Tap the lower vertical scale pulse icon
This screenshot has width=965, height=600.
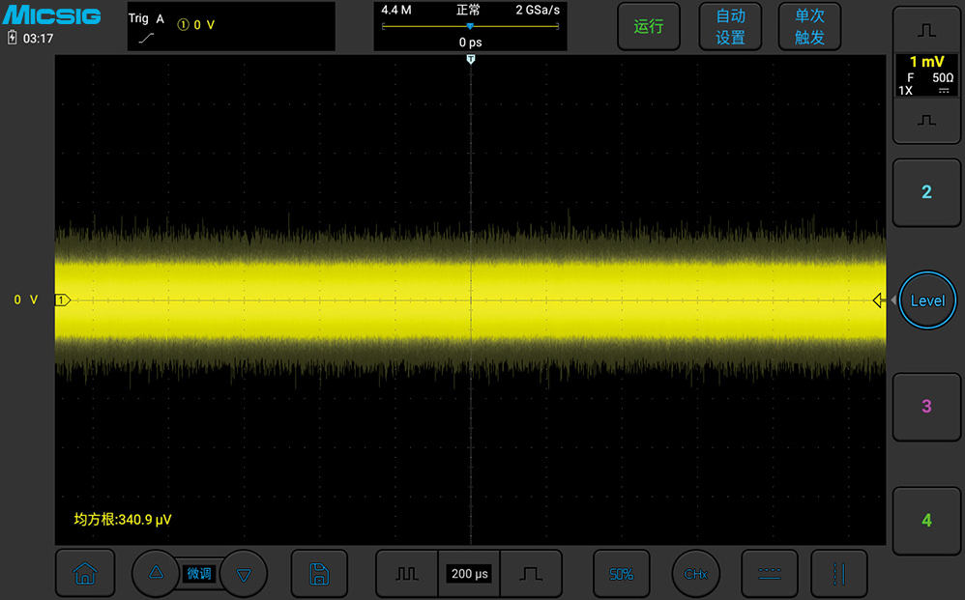(x=926, y=120)
